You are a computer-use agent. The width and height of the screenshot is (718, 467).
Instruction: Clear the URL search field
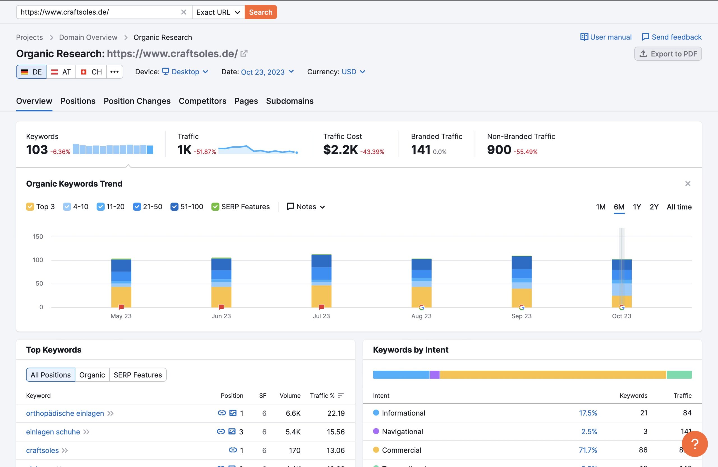[183, 12]
